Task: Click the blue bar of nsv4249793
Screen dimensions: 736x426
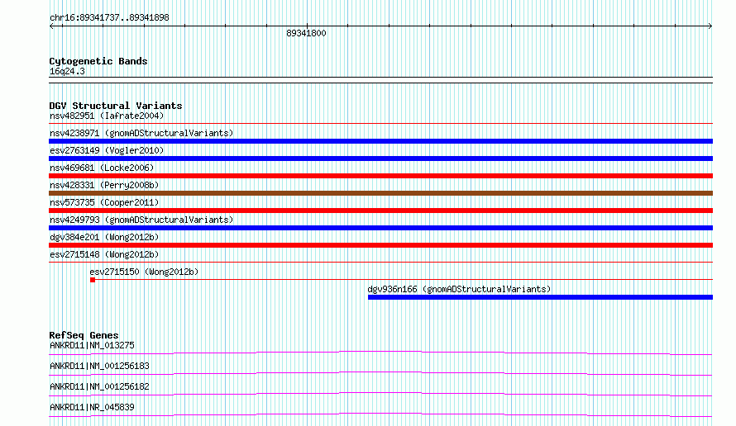Action: [x=380, y=228]
